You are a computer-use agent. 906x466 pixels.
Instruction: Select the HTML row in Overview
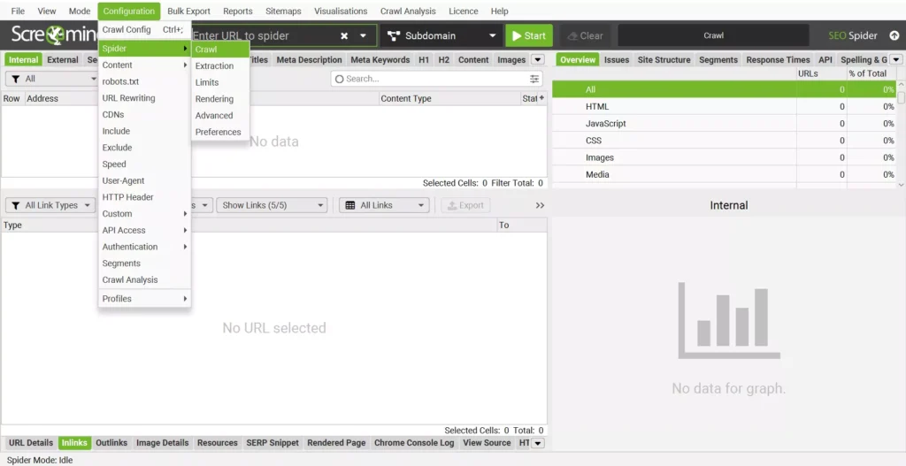(x=724, y=107)
